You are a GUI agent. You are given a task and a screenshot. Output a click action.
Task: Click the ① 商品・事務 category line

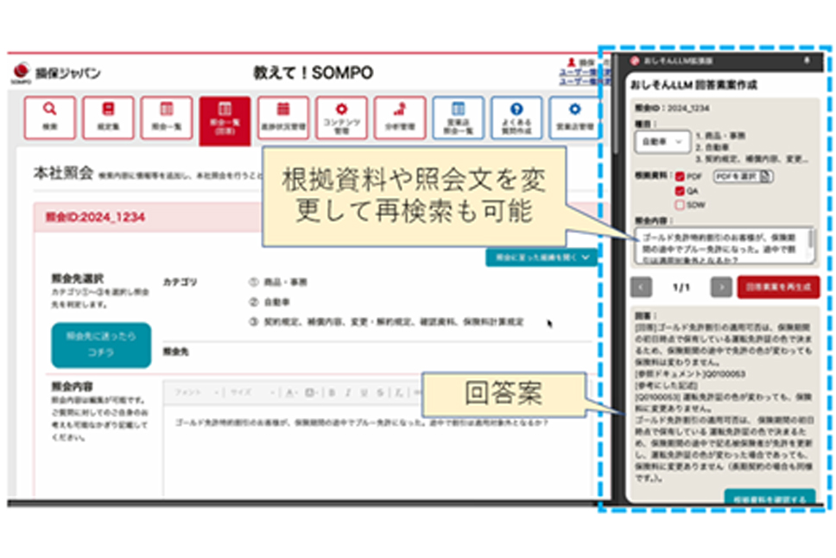click(278, 282)
